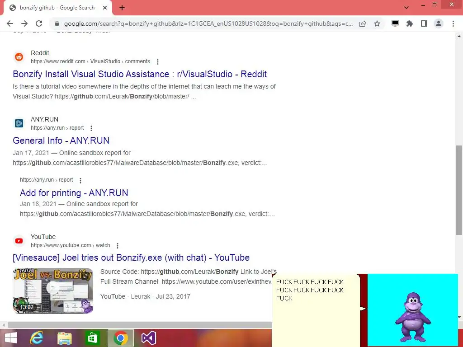
Task: Open the screen cast monitor icon
Action: [x=395, y=23]
